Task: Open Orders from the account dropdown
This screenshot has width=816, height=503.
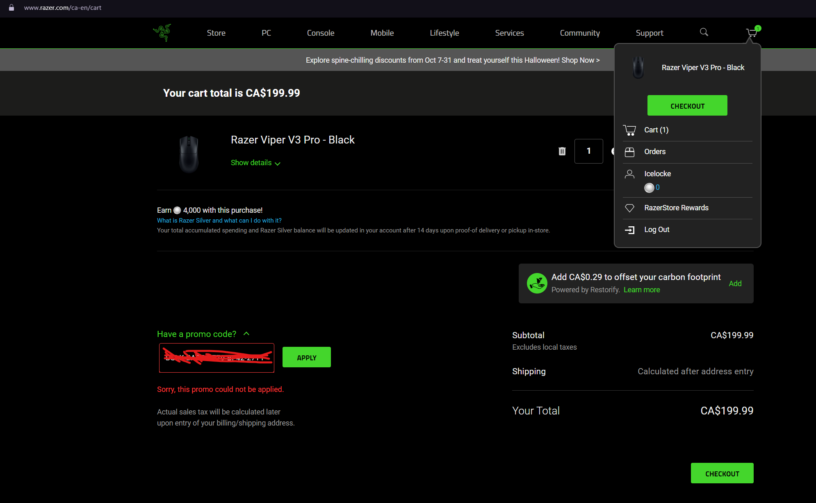Action: [654, 152]
